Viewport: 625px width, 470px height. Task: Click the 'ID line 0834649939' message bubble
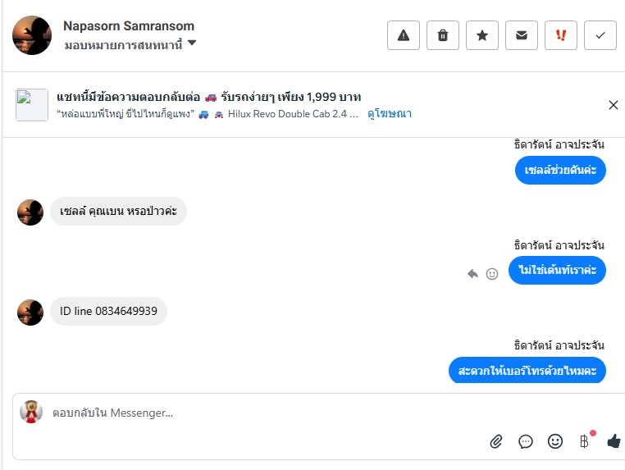(108, 312)
